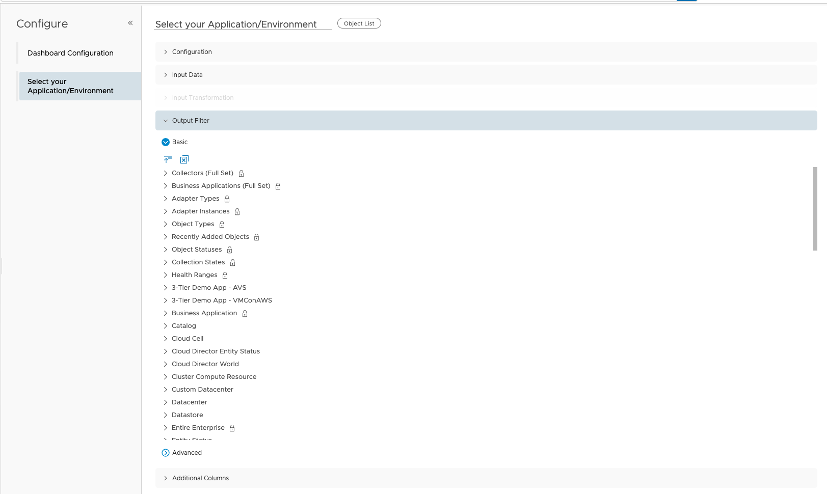Click the lock icon beside Object Types
Viewport: 827px width, 494px height.
coord(222,224)
